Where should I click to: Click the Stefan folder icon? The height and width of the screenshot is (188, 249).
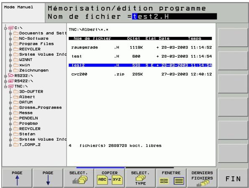[x=16, y=134]
